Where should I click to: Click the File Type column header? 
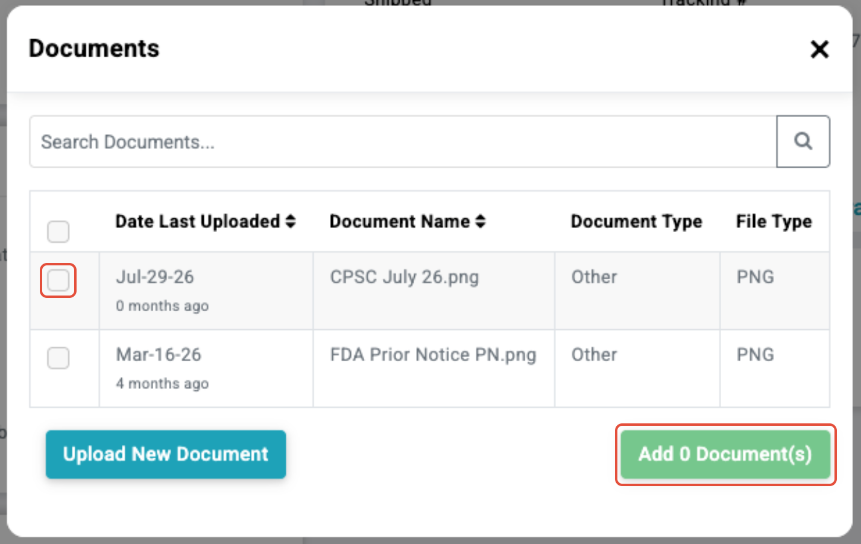774,221
